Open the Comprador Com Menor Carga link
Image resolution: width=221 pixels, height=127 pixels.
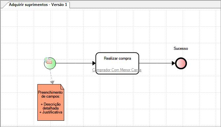(x=117, y=70)
